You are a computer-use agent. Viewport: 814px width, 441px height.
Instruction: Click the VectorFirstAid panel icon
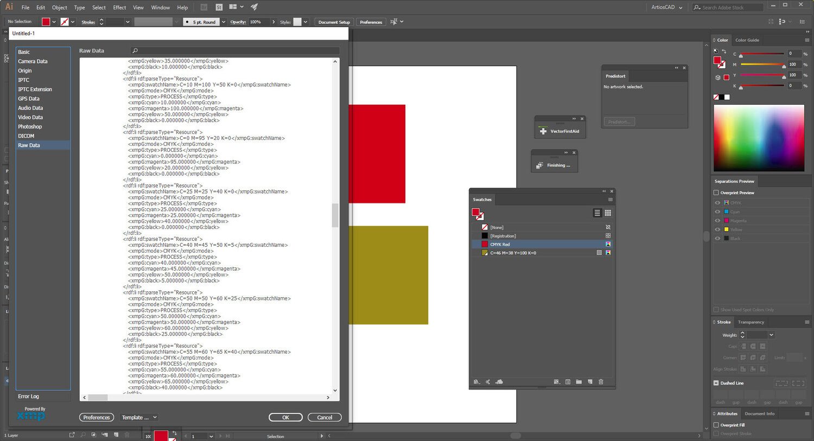tap(543, 131)
